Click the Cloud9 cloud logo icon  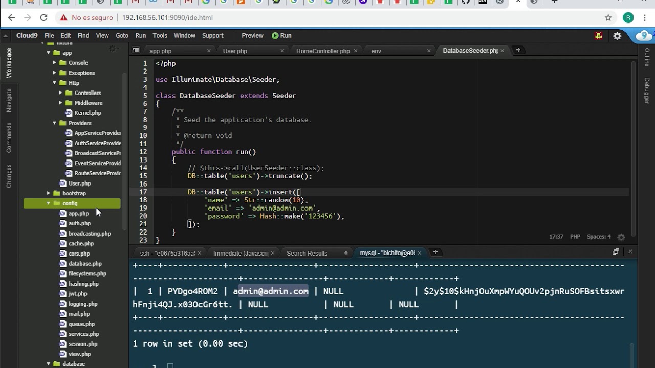click(643, 36)
